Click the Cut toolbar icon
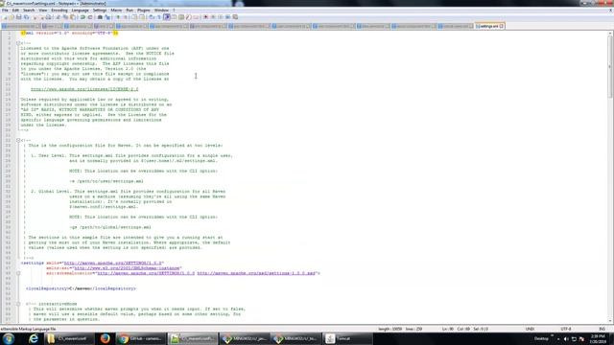Screen dimensions: 614x345 click(58, 17)
